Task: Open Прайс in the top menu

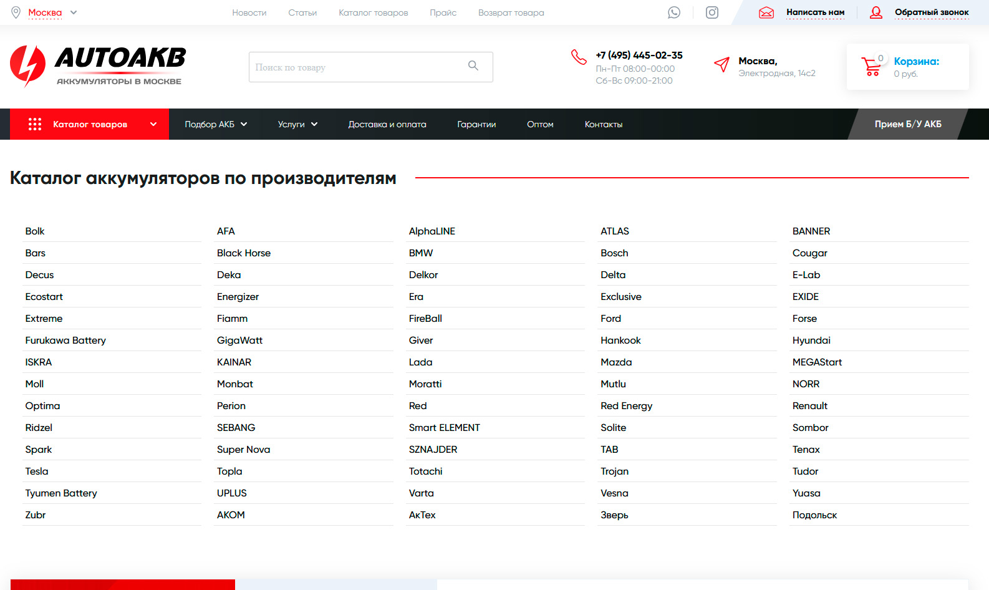Action: tap(443, 12)
